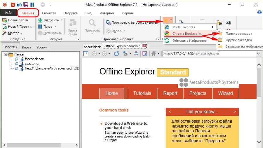Select Chrome Bookmarks menu item

click(189, 34)
